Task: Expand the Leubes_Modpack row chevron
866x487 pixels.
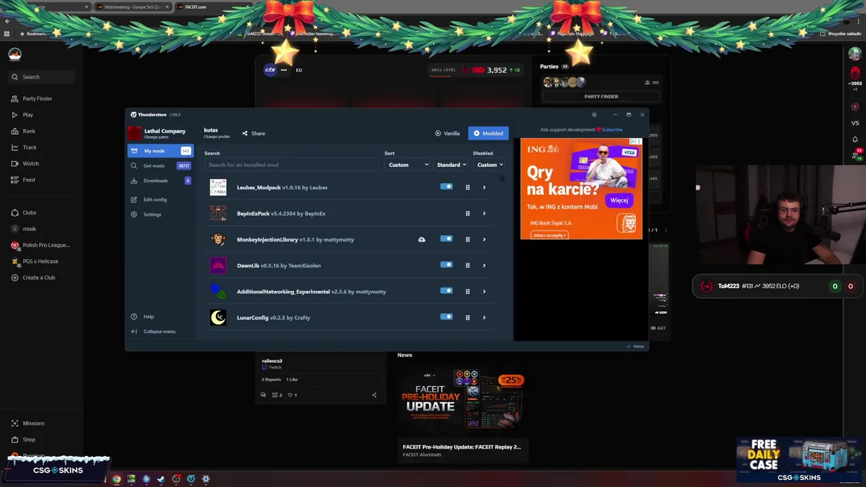Action: pos(484,187)
